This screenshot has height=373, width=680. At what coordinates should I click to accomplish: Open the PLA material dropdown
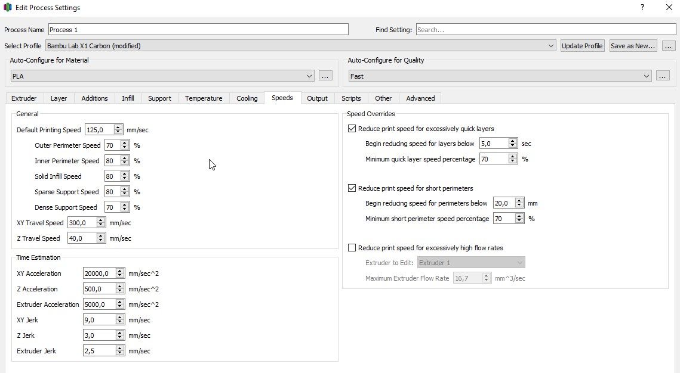309,76
